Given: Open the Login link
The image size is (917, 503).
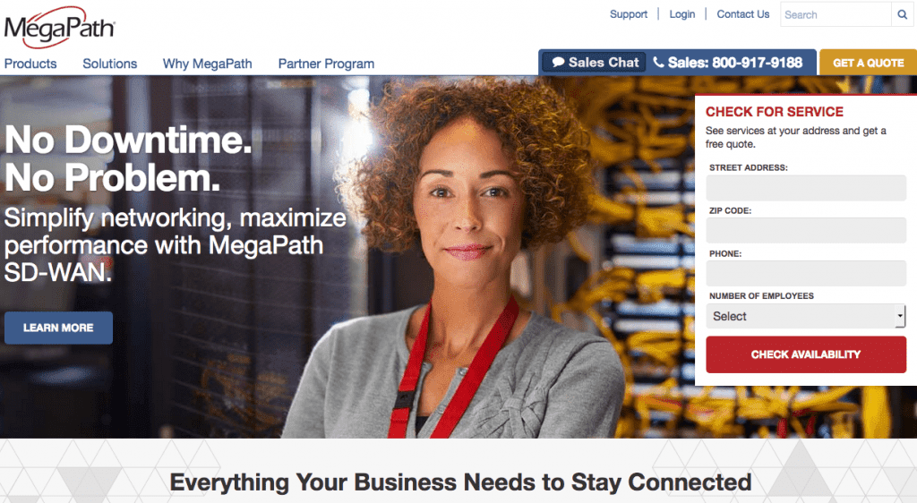Looking at the screenshot, I should pos(682,14).
